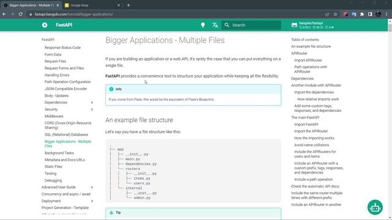Open the Testing page
This screenshot has width=392, height=220.
point(50,174)
